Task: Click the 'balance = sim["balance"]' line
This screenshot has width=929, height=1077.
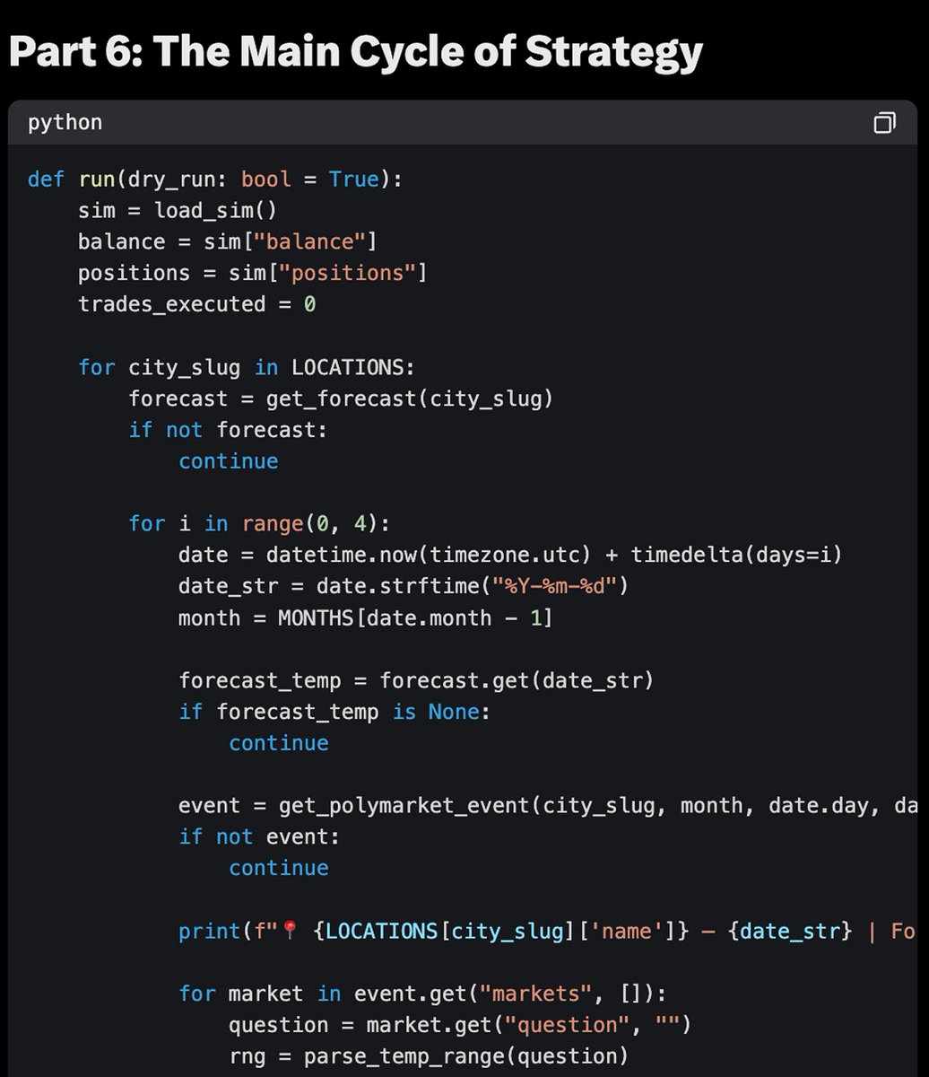Action: 228,242
